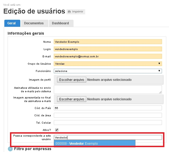Click the E-mail input field
This screenshot has width=169, height=152.
coord(108,56)
